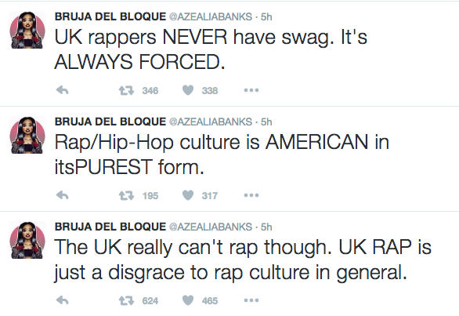Like the tweet with 338 likes

pyautogui.click(x=188, y=90)
